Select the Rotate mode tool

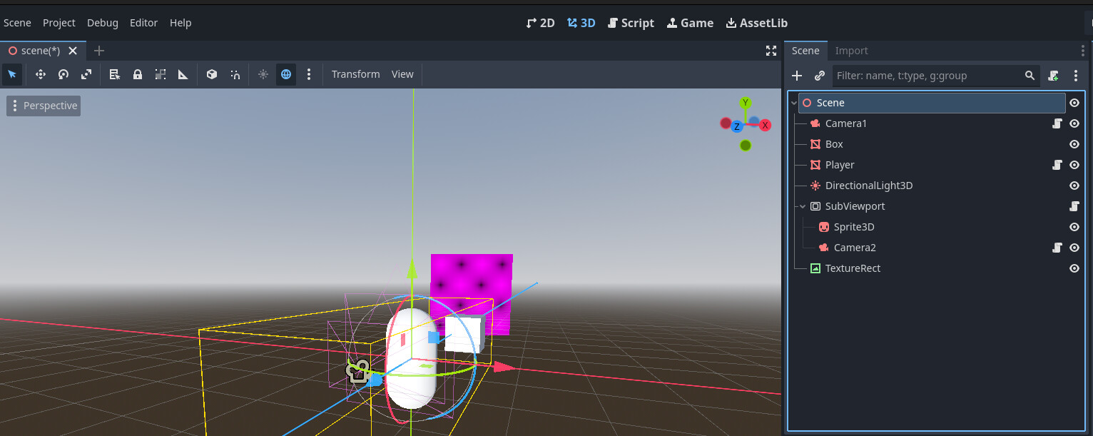click(x=63, y=74)
